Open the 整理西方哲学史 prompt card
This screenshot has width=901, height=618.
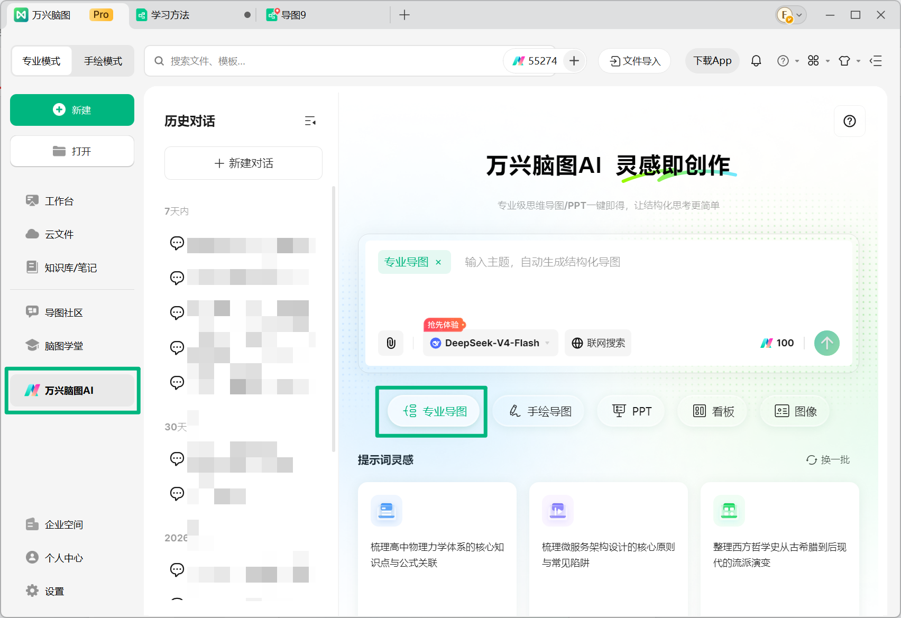click(780, 549)
